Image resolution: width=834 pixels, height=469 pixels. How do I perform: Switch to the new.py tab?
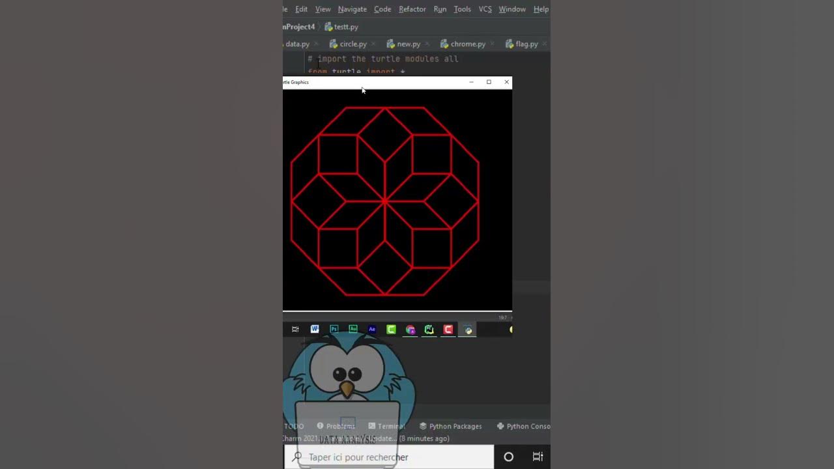click(408, 44)
